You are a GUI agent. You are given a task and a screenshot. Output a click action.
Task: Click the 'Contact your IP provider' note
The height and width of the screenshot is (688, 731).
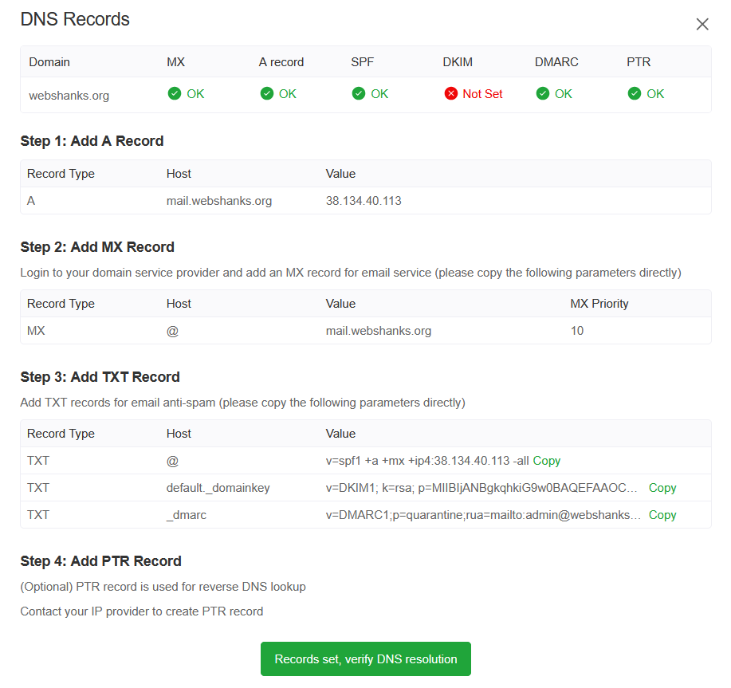coord(142,611)
